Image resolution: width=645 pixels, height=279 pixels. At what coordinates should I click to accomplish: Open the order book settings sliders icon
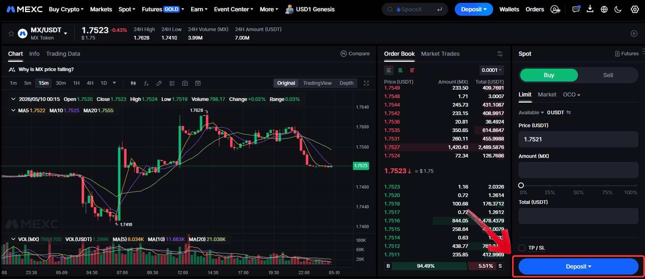(x=500, y=54)
